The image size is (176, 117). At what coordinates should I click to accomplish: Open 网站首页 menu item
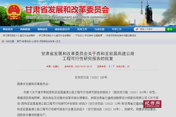coord(8,29)
